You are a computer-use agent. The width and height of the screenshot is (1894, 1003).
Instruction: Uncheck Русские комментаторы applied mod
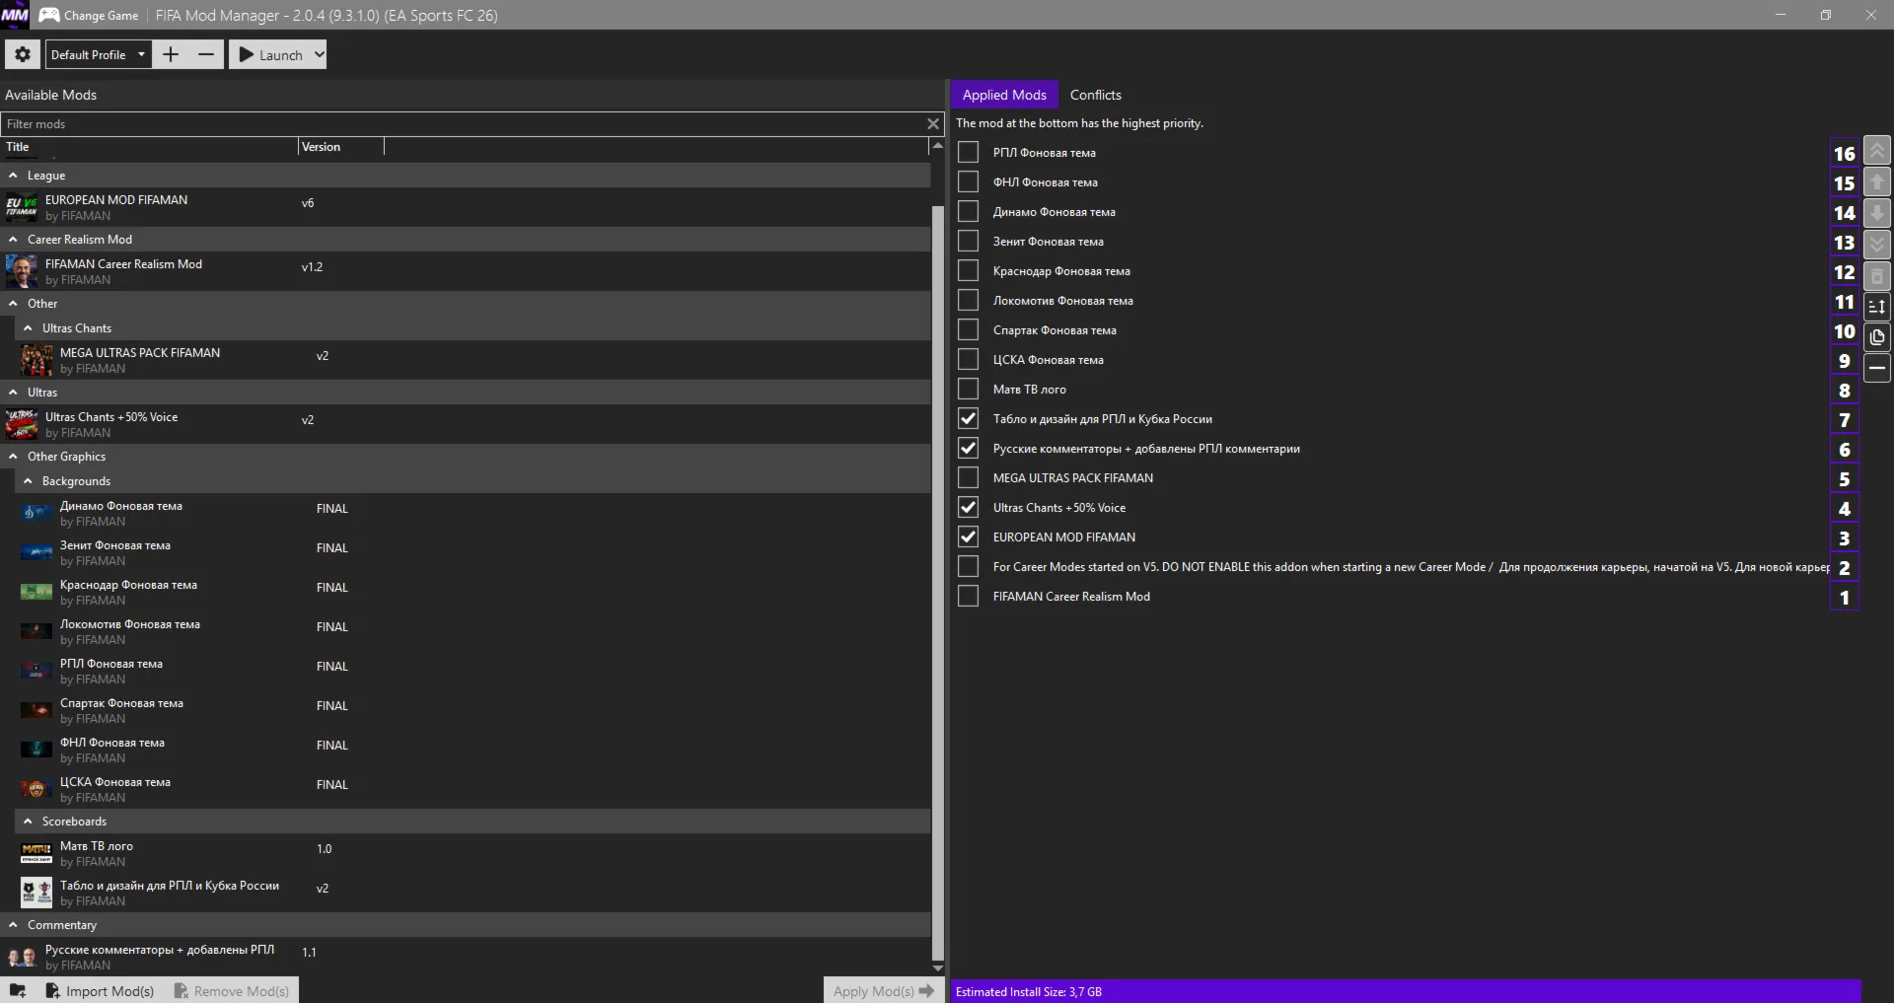(x=969, y=448)
